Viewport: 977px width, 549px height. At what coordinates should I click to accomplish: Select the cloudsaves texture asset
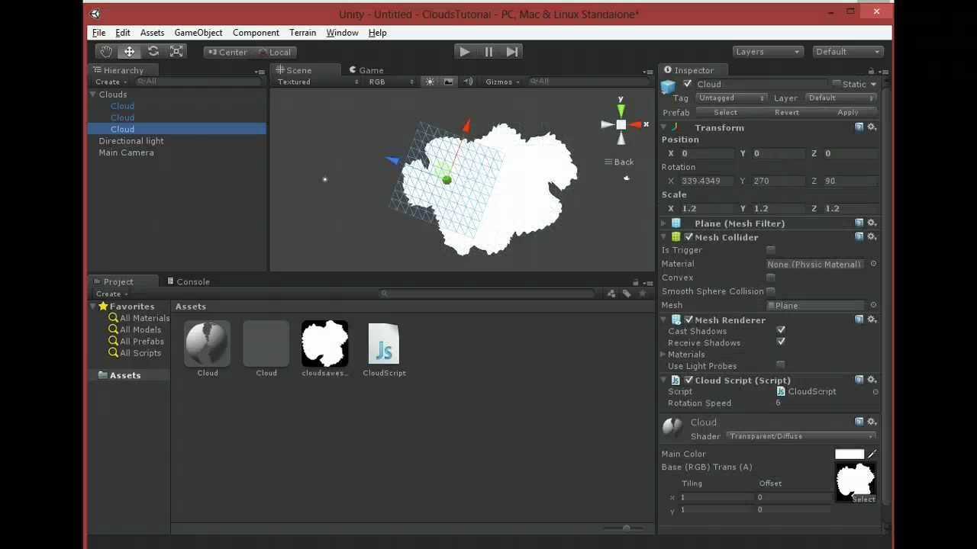coord(325,344)
